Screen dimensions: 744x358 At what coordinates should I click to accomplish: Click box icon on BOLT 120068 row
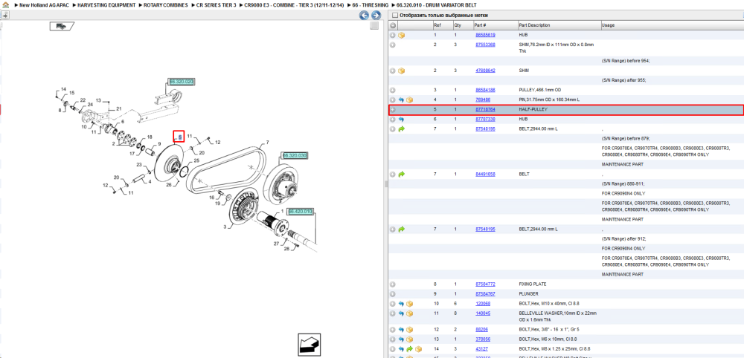[410, 304]
